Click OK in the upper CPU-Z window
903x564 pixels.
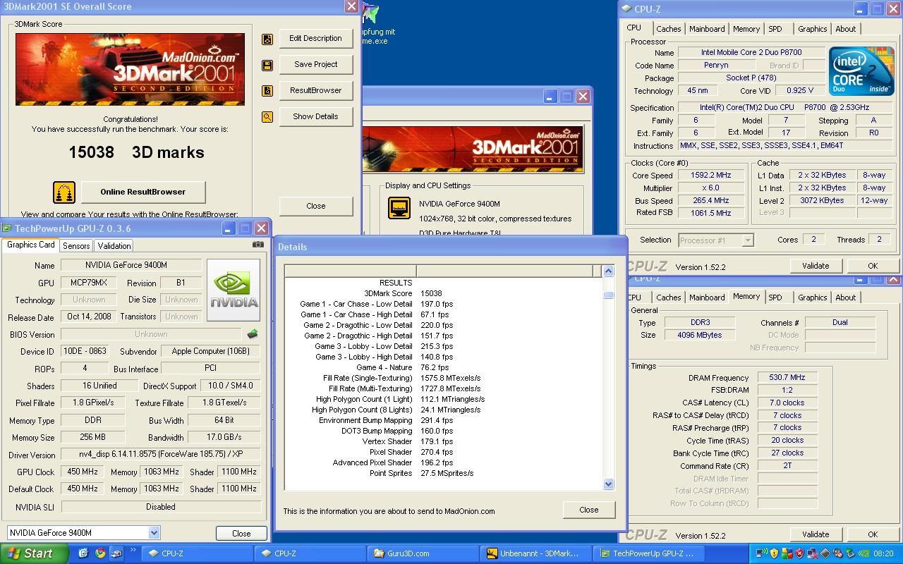click(x=873, y=266)
